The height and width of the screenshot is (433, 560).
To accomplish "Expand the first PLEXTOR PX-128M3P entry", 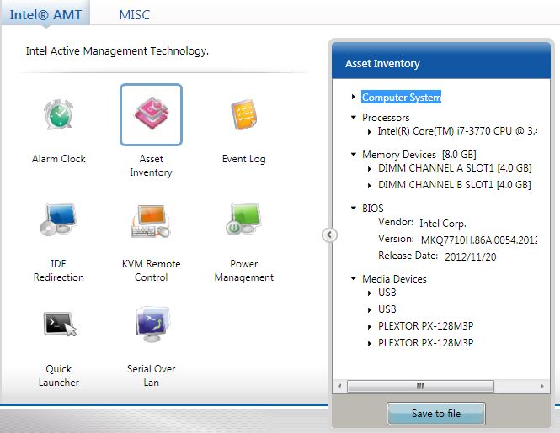I will point(370,327).
